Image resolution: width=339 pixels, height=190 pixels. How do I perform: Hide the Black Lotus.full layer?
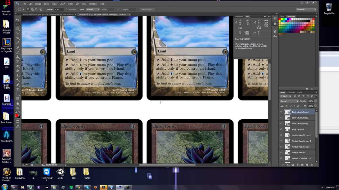(x=281, y=129)
